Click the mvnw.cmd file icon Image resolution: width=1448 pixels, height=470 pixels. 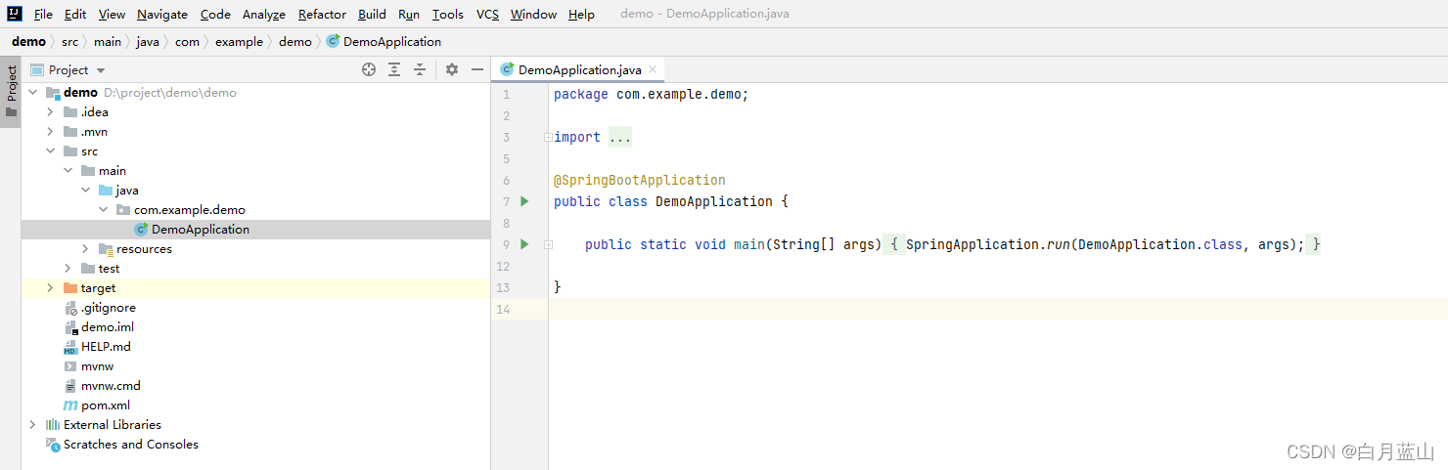point(70,386)
